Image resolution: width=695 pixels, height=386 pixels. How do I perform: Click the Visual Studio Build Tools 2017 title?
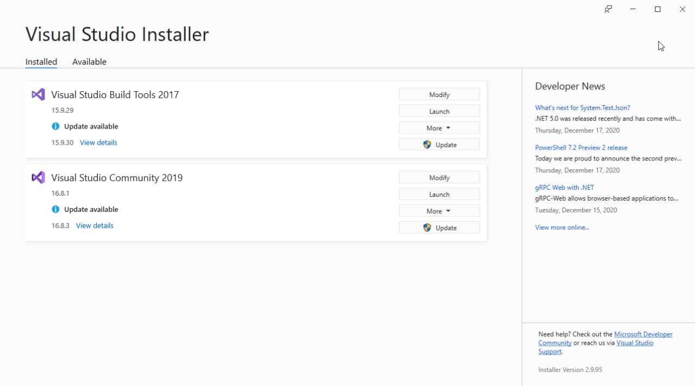click(115, 94)
